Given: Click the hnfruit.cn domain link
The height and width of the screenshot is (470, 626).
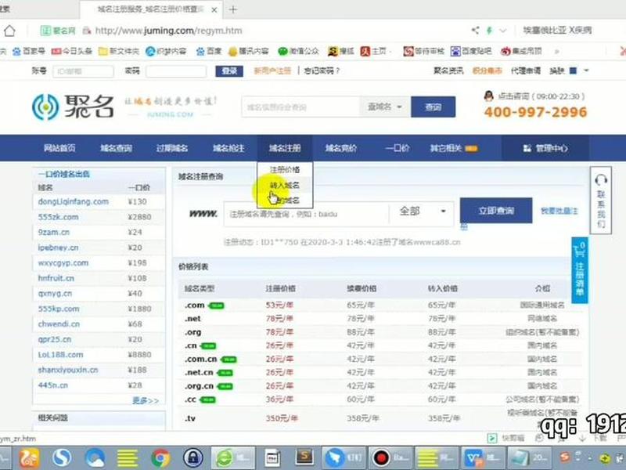Looking at the screenshot, I should pos(56,278).
